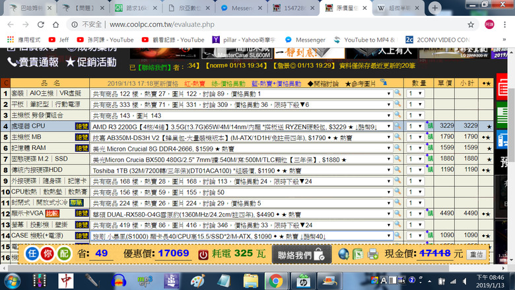Click the magnifier icon in the 記憶體 RAM row

point(397,148)
